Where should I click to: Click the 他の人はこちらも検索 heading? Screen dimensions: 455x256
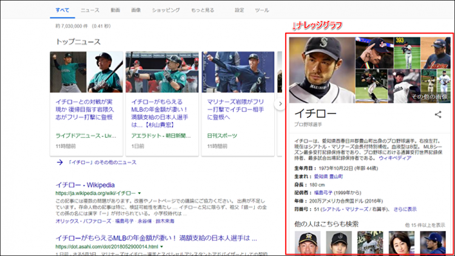click(326, 224)
